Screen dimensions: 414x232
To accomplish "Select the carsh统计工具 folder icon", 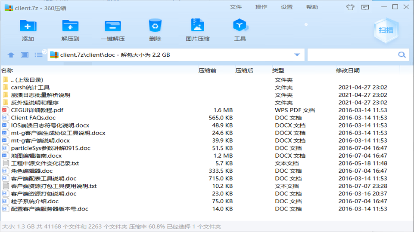I will tap(6, 87).
